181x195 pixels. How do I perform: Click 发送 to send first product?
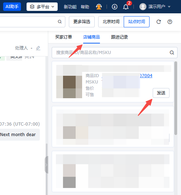(x=161, y=93)
